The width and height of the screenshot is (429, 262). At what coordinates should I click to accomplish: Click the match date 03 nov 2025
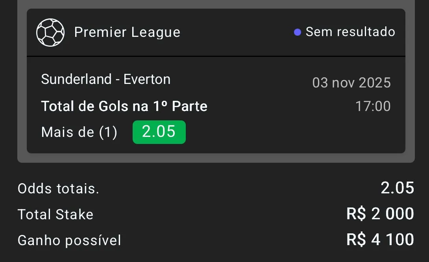tap(351, 83)
